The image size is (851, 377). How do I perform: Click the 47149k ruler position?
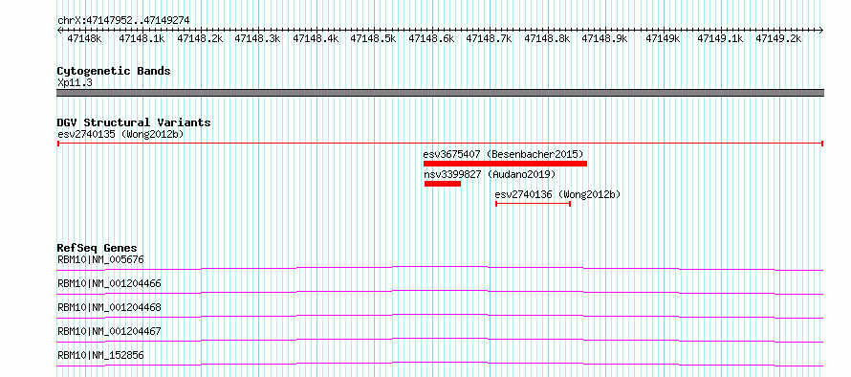coord(663,38)
